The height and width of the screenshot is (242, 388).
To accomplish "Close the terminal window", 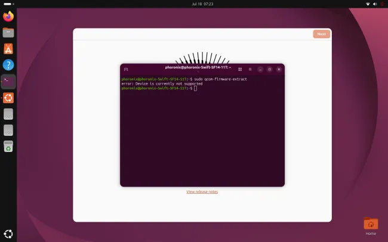I will click(279, 70).
